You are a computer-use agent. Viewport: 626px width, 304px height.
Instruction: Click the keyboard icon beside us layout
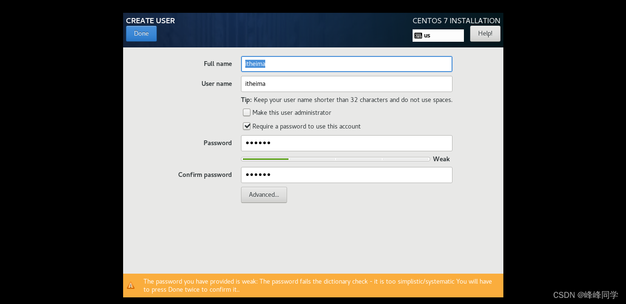[x=418, y=36]
